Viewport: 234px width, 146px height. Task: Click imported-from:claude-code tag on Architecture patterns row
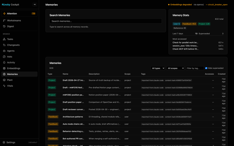pos(152,117)
